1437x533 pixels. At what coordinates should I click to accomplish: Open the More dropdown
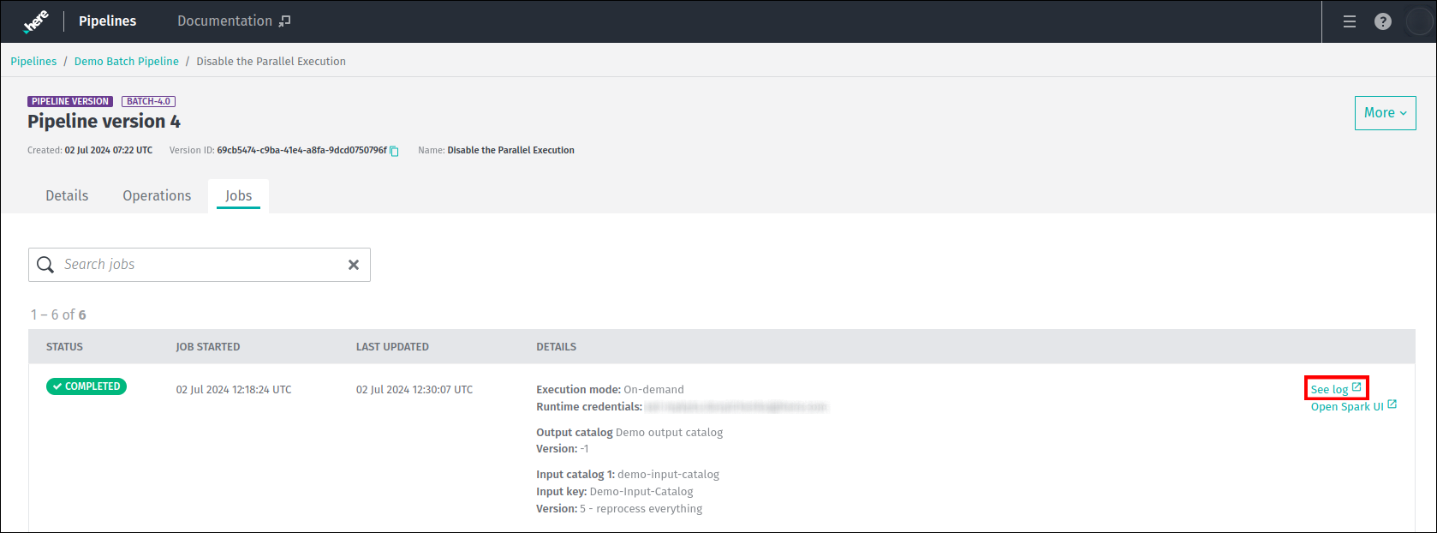click(x=1385, y=113)
